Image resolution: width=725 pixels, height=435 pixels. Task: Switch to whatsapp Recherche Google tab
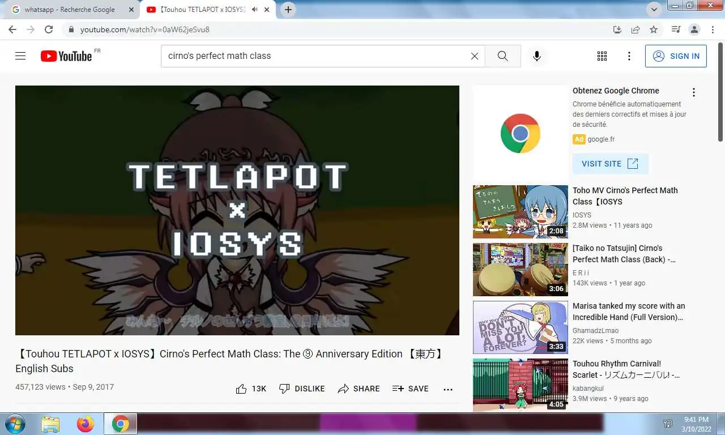(70, 10)
